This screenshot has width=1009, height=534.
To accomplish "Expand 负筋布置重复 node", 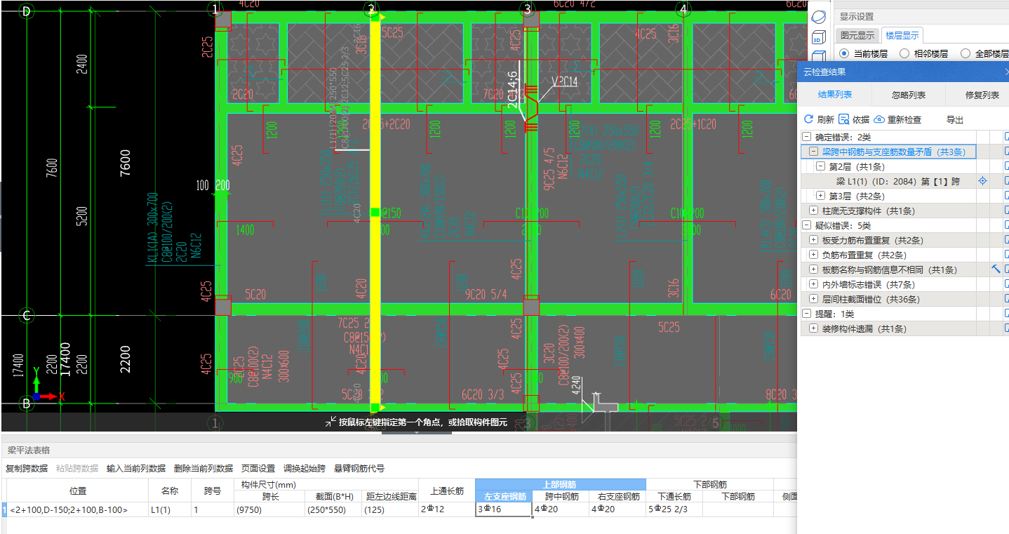I will 813,255.
